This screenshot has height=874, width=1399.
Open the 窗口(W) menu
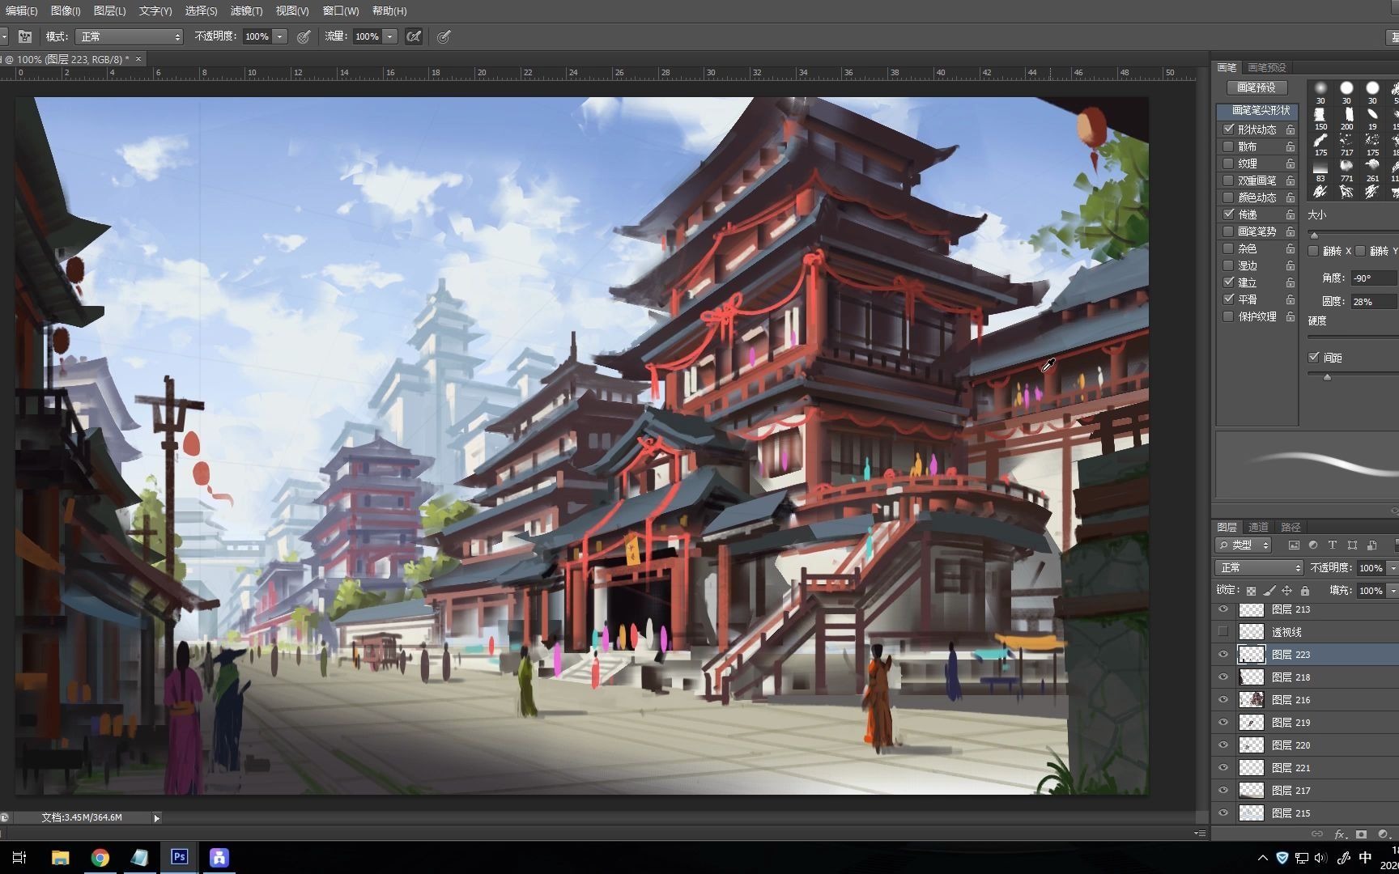[x=341, y=11]
